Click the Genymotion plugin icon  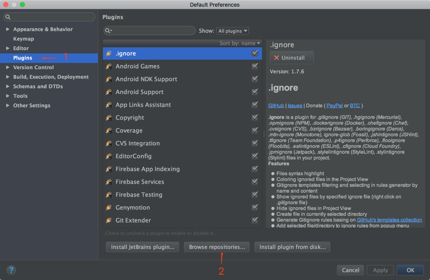click(x=109, y=207)
